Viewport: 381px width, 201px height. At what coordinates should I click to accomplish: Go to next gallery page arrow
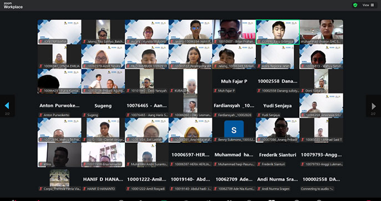click(x=374, y=106)
